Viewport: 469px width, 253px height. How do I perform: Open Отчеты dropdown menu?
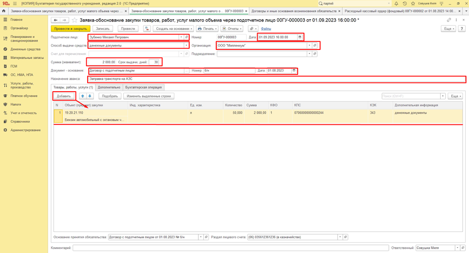(232, 29)
